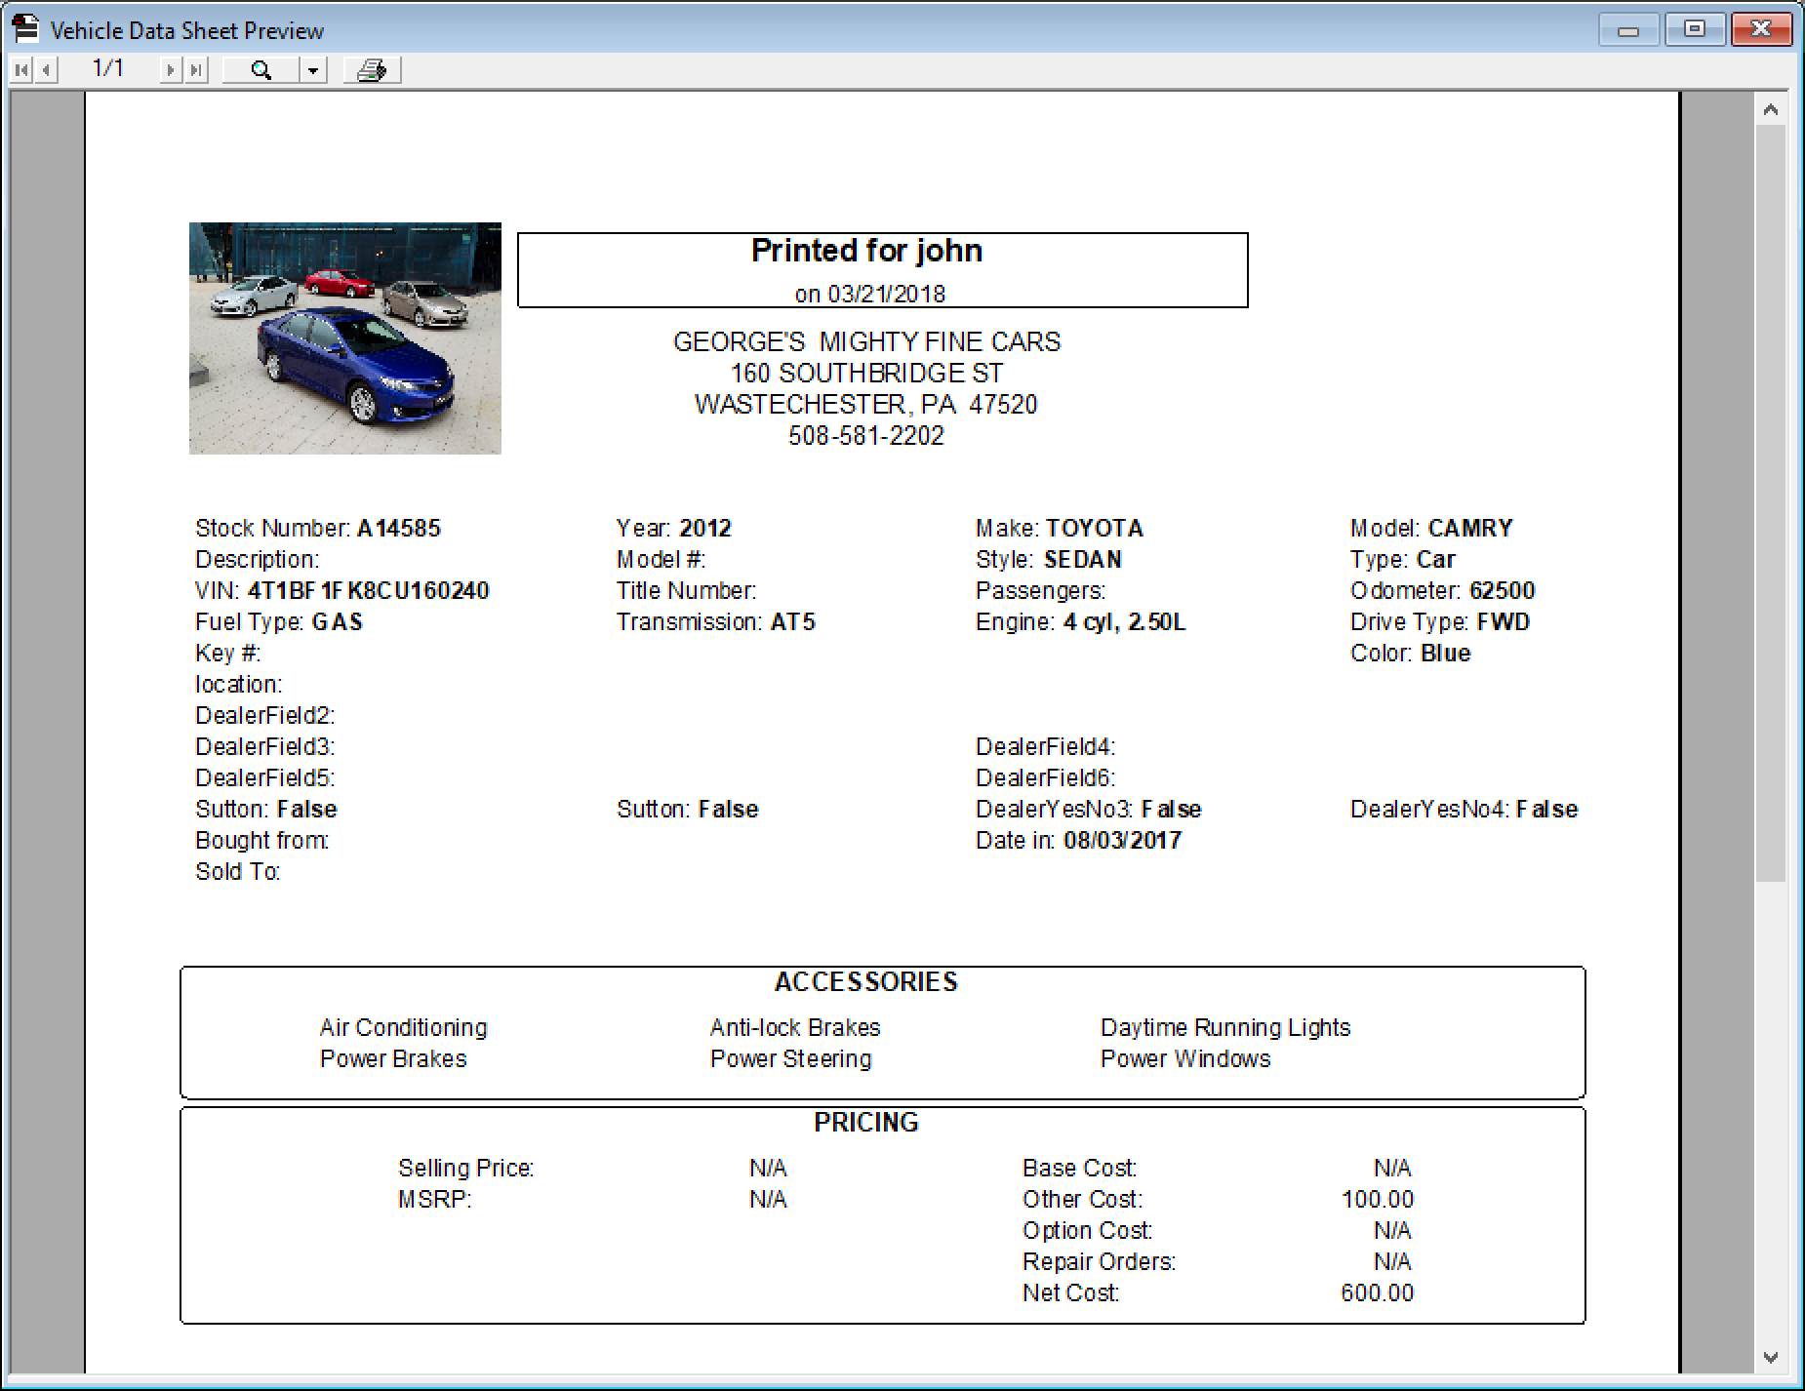Click the Vehicle Data Sheet Preview title bar
This screenshot has width=1805, height=1391.
coord(187,29)
